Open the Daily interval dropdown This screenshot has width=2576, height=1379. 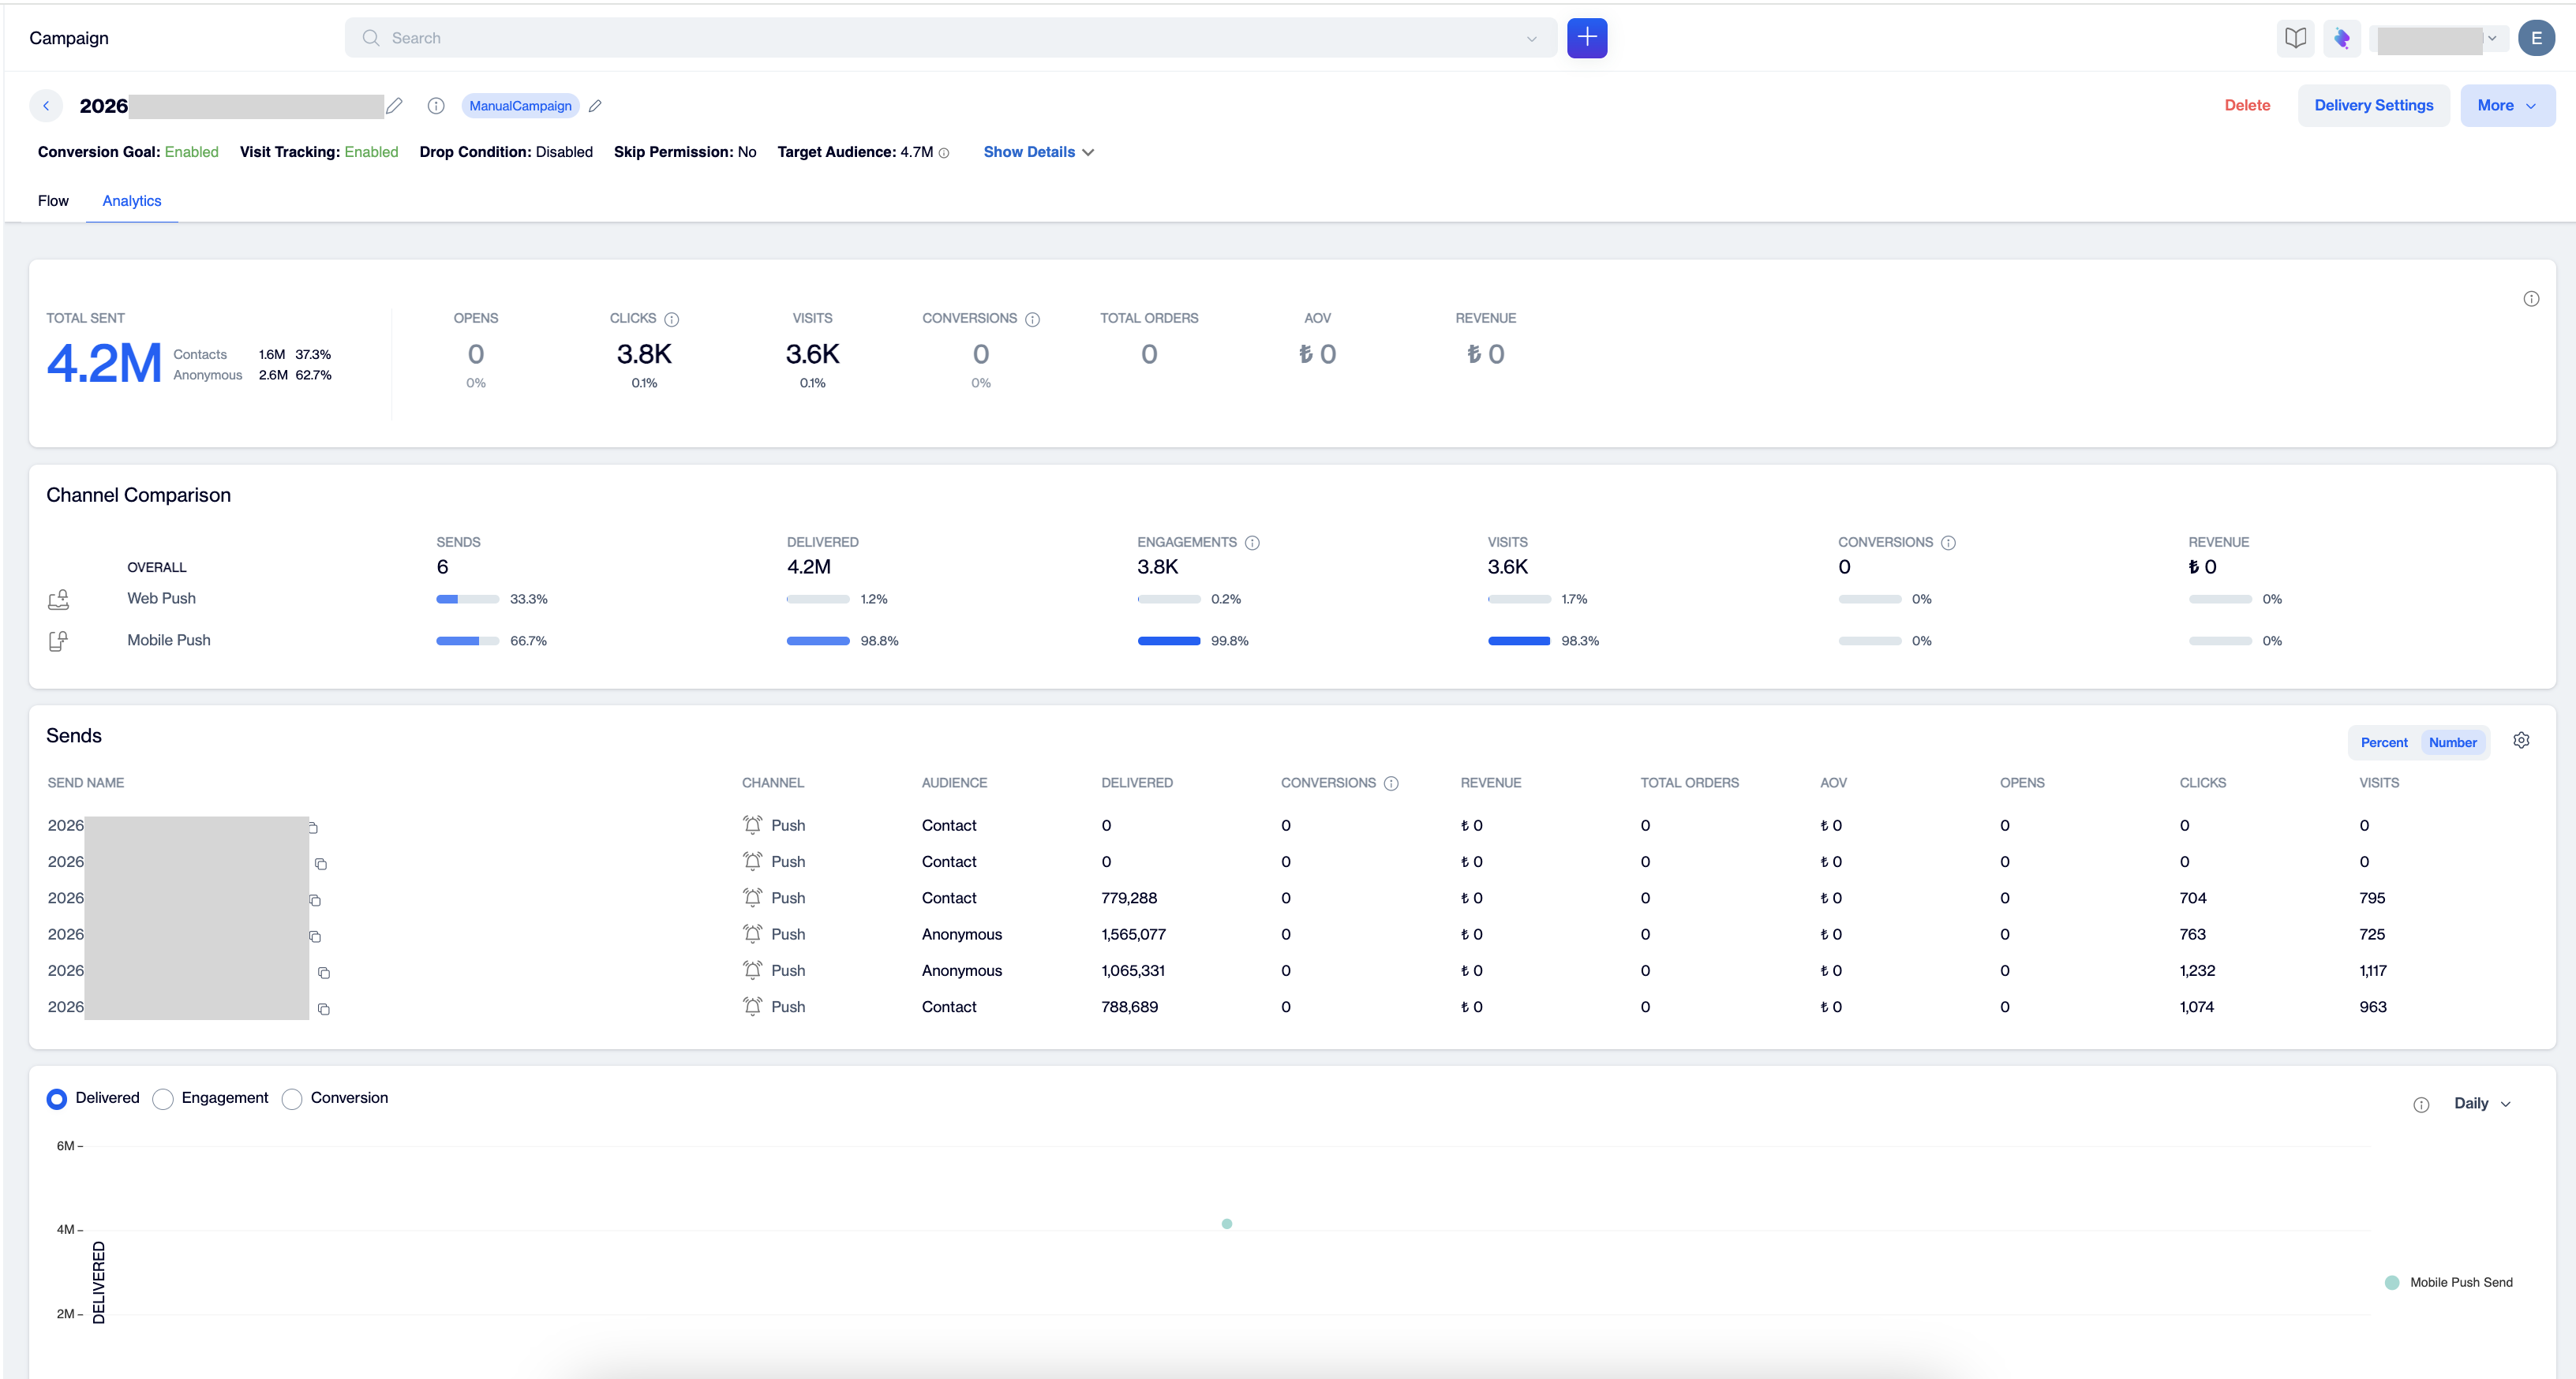(x=2482, y=1103)
